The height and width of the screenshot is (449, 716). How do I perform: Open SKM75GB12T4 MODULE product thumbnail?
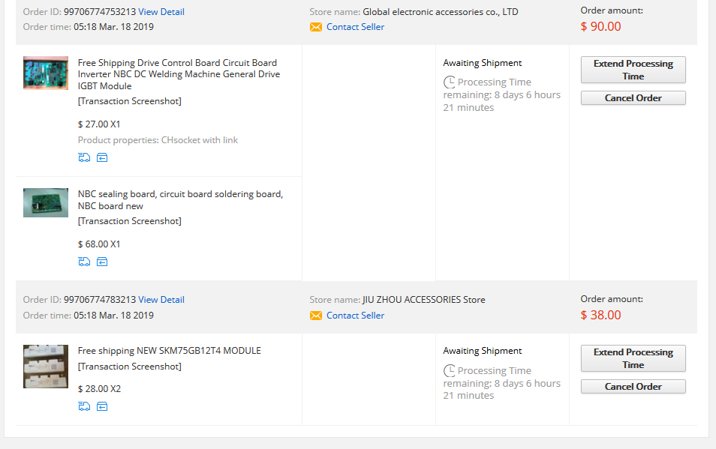coord(45,366)
